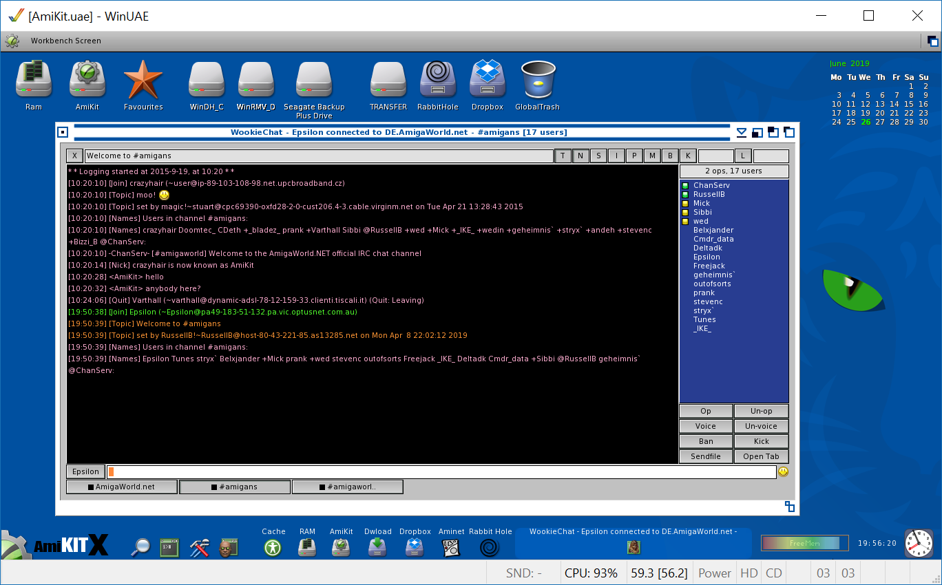Open the tools preferences dock icon
The width and height of the screenshot is (942, 585).
pyautogui.click(x=199, y=547)
